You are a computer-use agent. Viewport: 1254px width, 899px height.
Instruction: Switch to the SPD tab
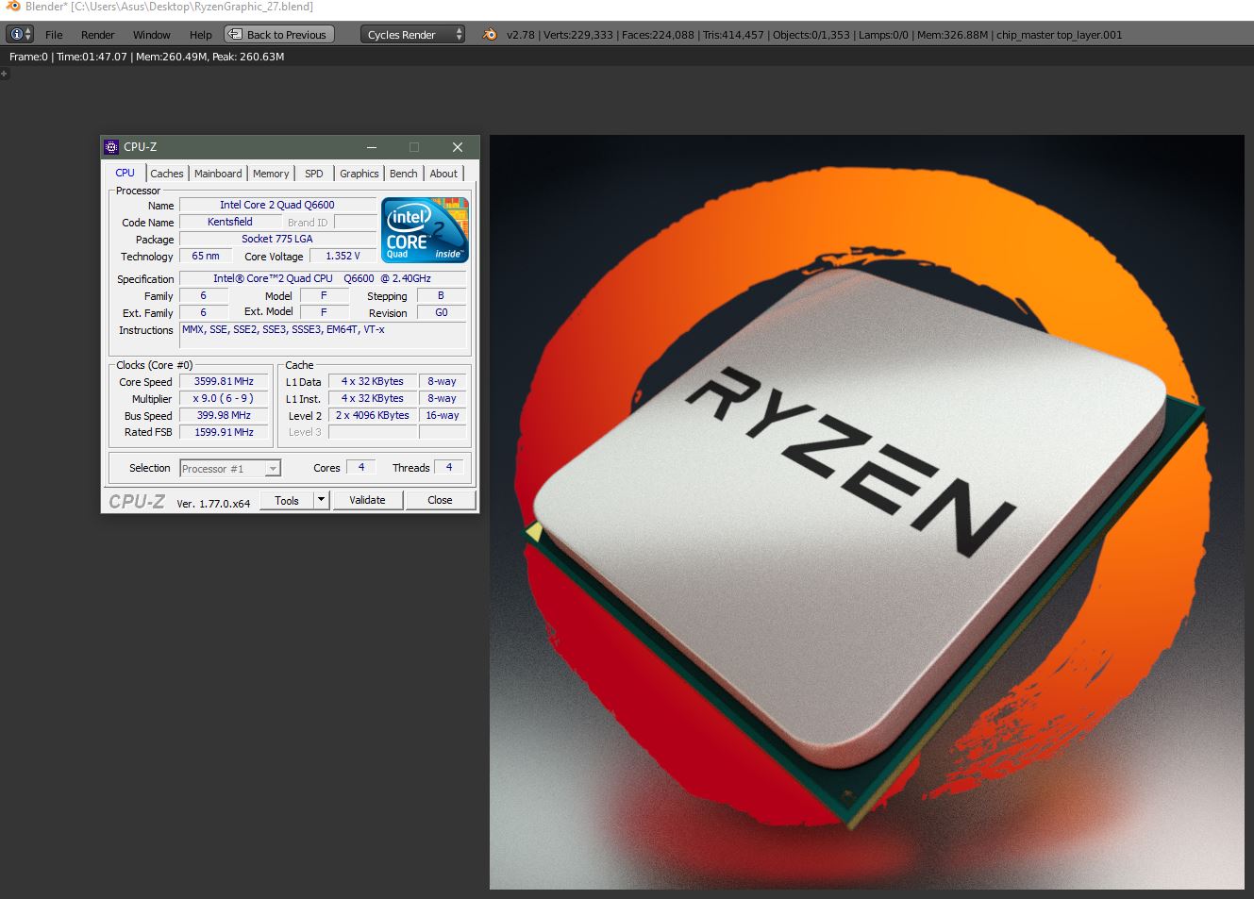[314, 174]
